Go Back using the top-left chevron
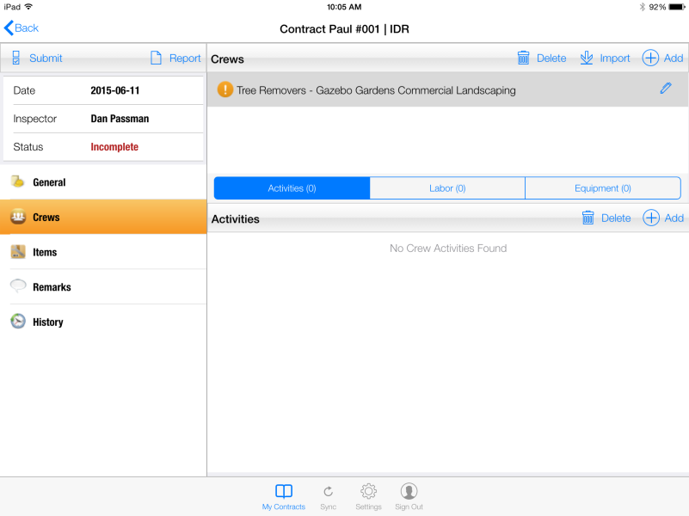This screenshot has width=689, height=516. coord(22,28)
